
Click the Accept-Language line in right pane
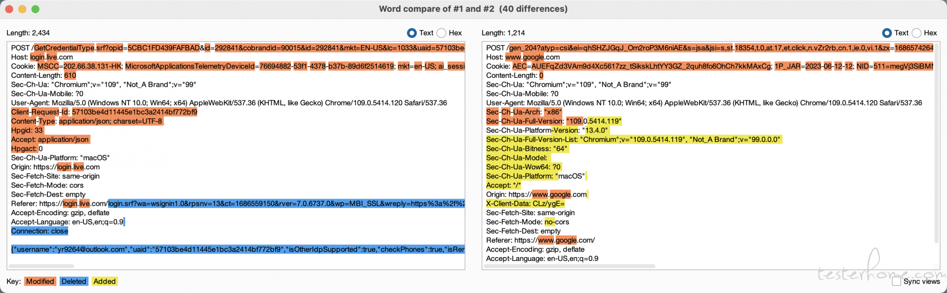tap(543, 259)
